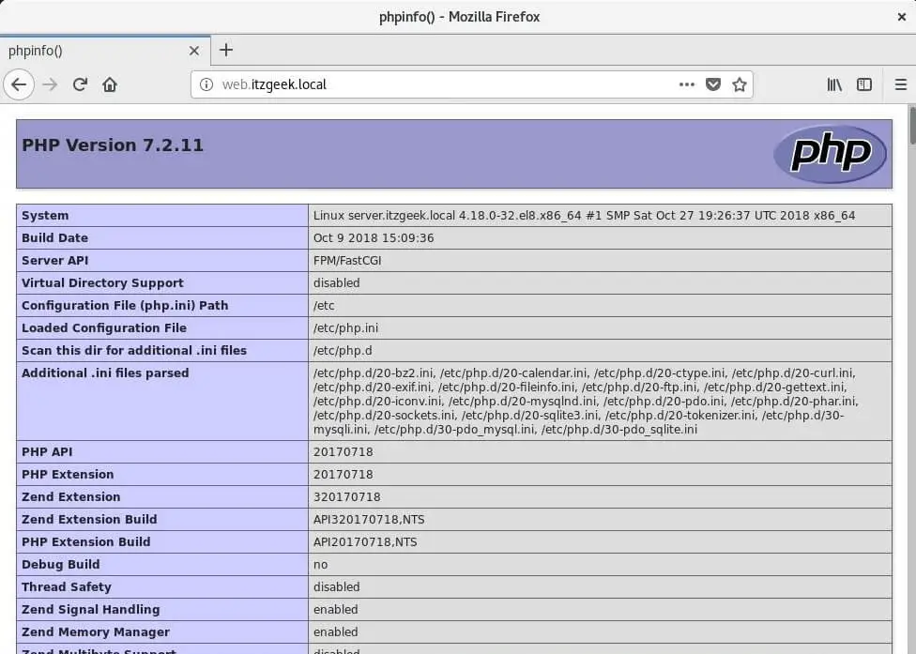The width and height of the screenshot is (916, 654).
Task: Close the Firefox window
Action: pos(901,17)
